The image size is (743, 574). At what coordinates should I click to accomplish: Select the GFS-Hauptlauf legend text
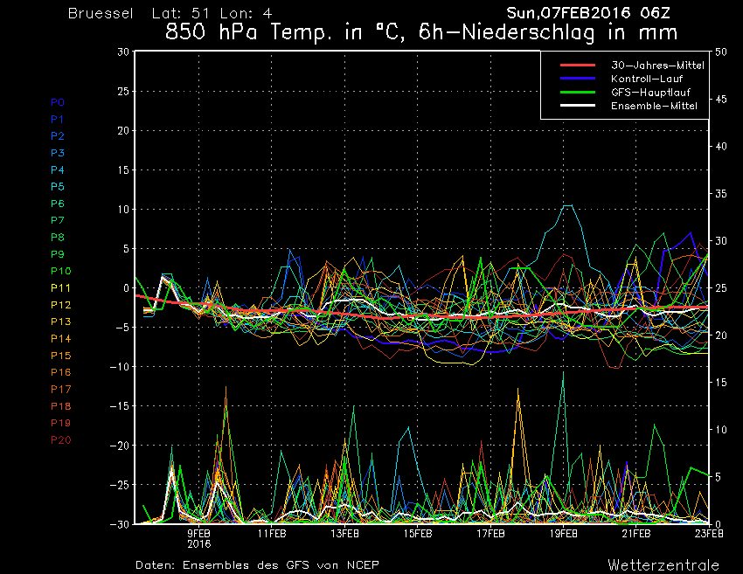(650, 93)
